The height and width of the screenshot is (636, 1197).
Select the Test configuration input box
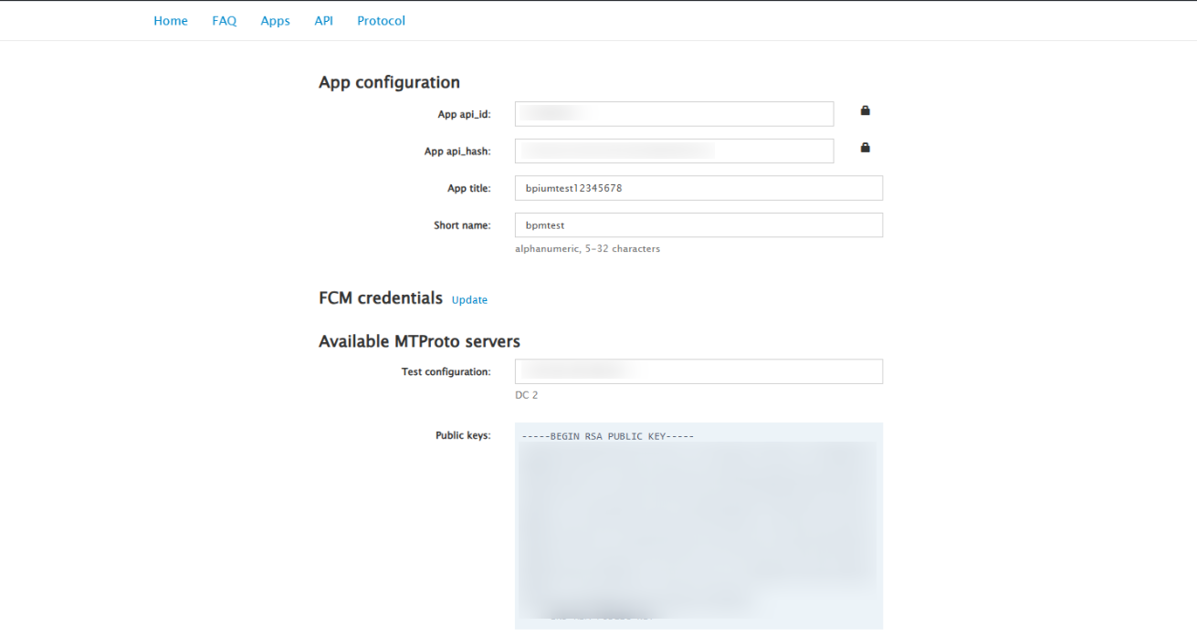pos(698,371)
